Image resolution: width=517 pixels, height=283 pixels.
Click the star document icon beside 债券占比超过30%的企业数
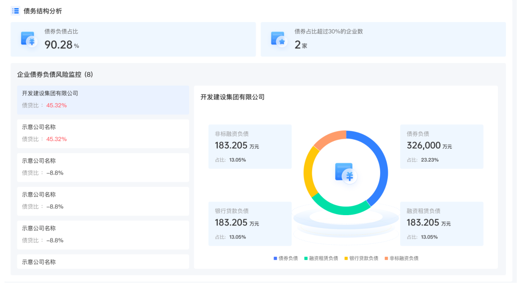pos(278,39)
